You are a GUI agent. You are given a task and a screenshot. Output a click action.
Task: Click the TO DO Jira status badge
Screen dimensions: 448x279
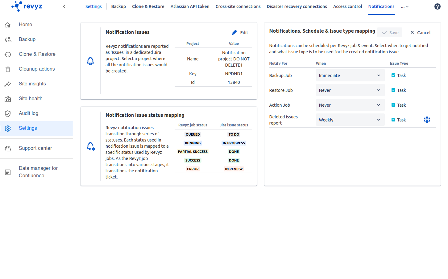[x=234, y=134]
